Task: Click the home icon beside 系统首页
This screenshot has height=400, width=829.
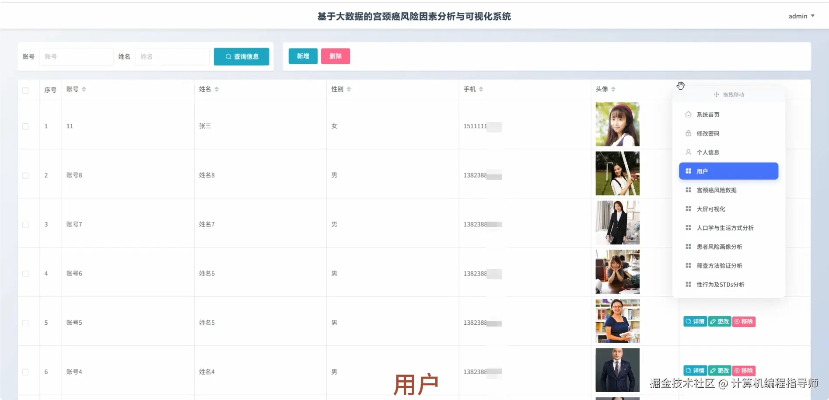Action: pyautogui.click(x=688, y=115)
